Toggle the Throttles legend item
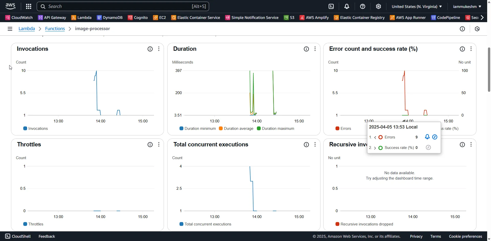The width and height of the screenshot is (491, 241). 33,224
